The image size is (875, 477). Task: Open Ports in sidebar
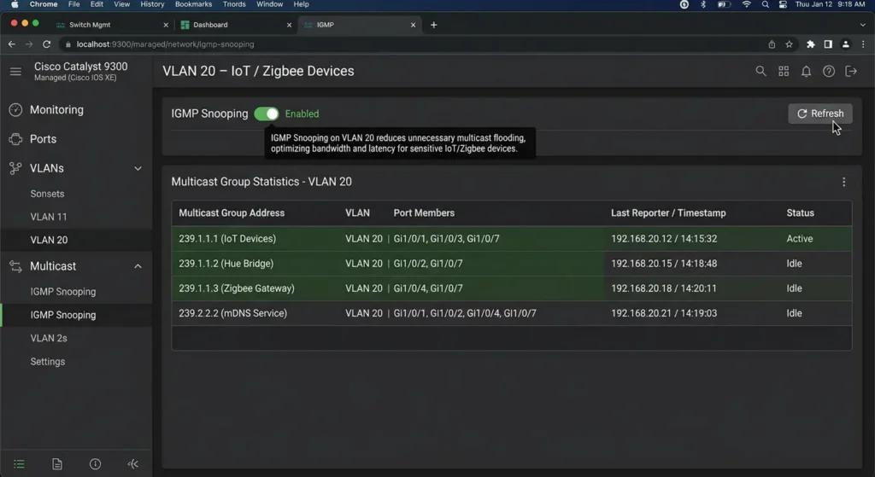[43, 139]
